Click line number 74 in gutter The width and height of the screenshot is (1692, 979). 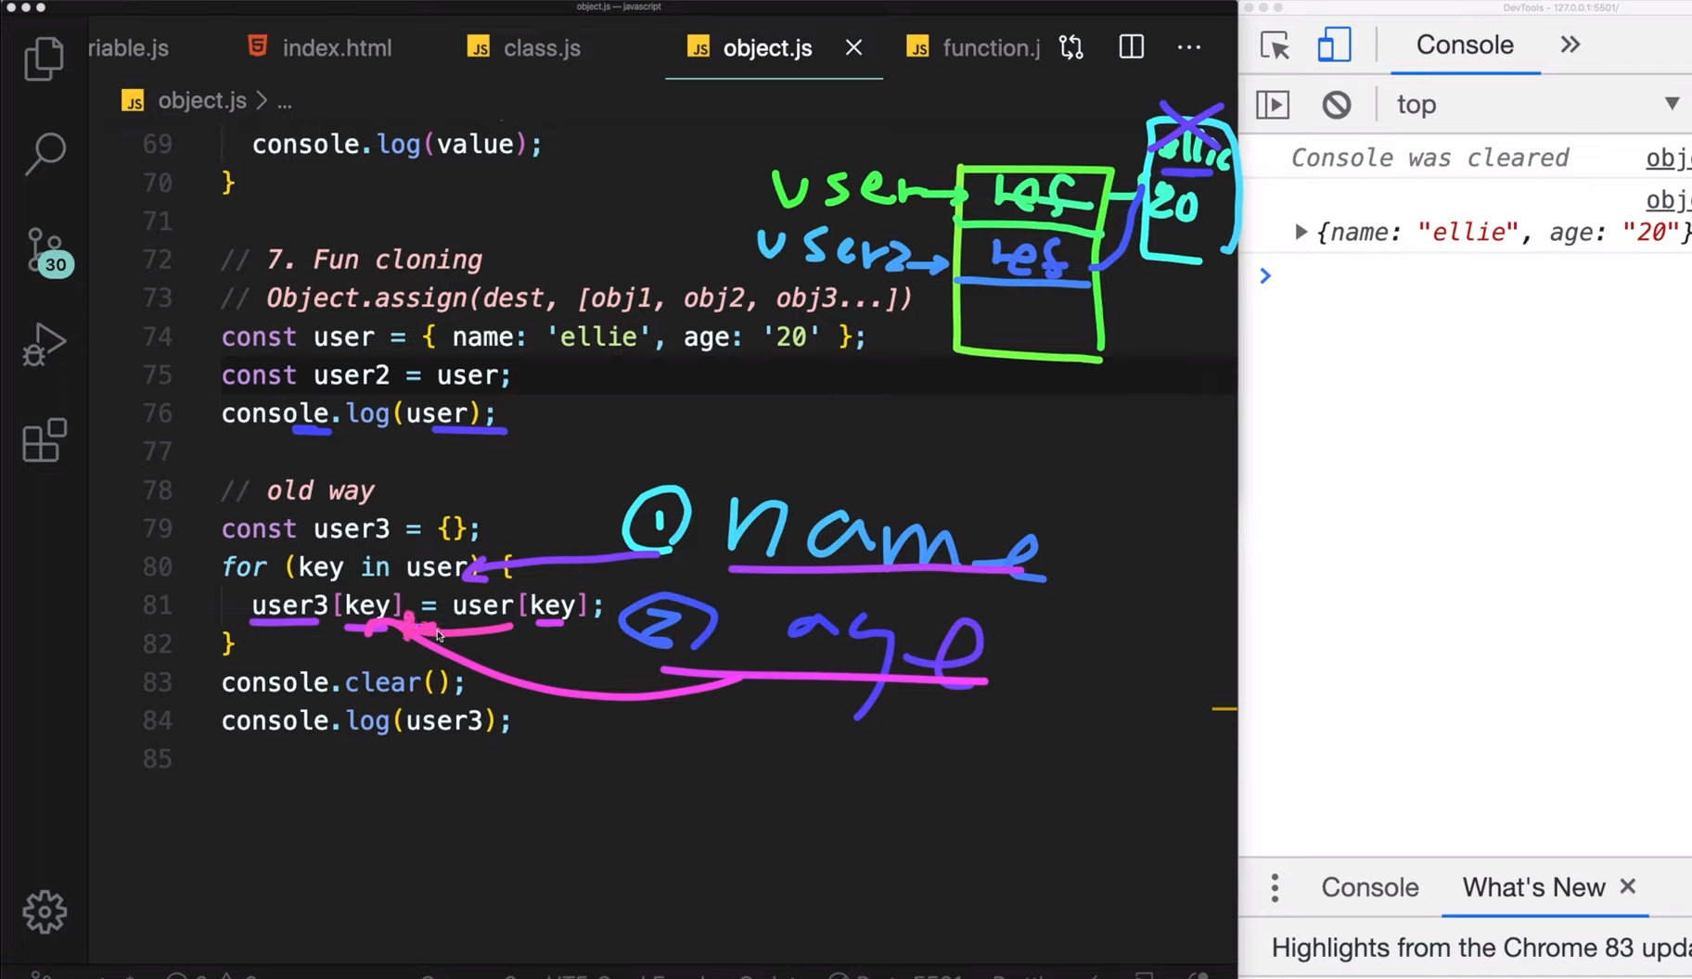click(158, 337)
